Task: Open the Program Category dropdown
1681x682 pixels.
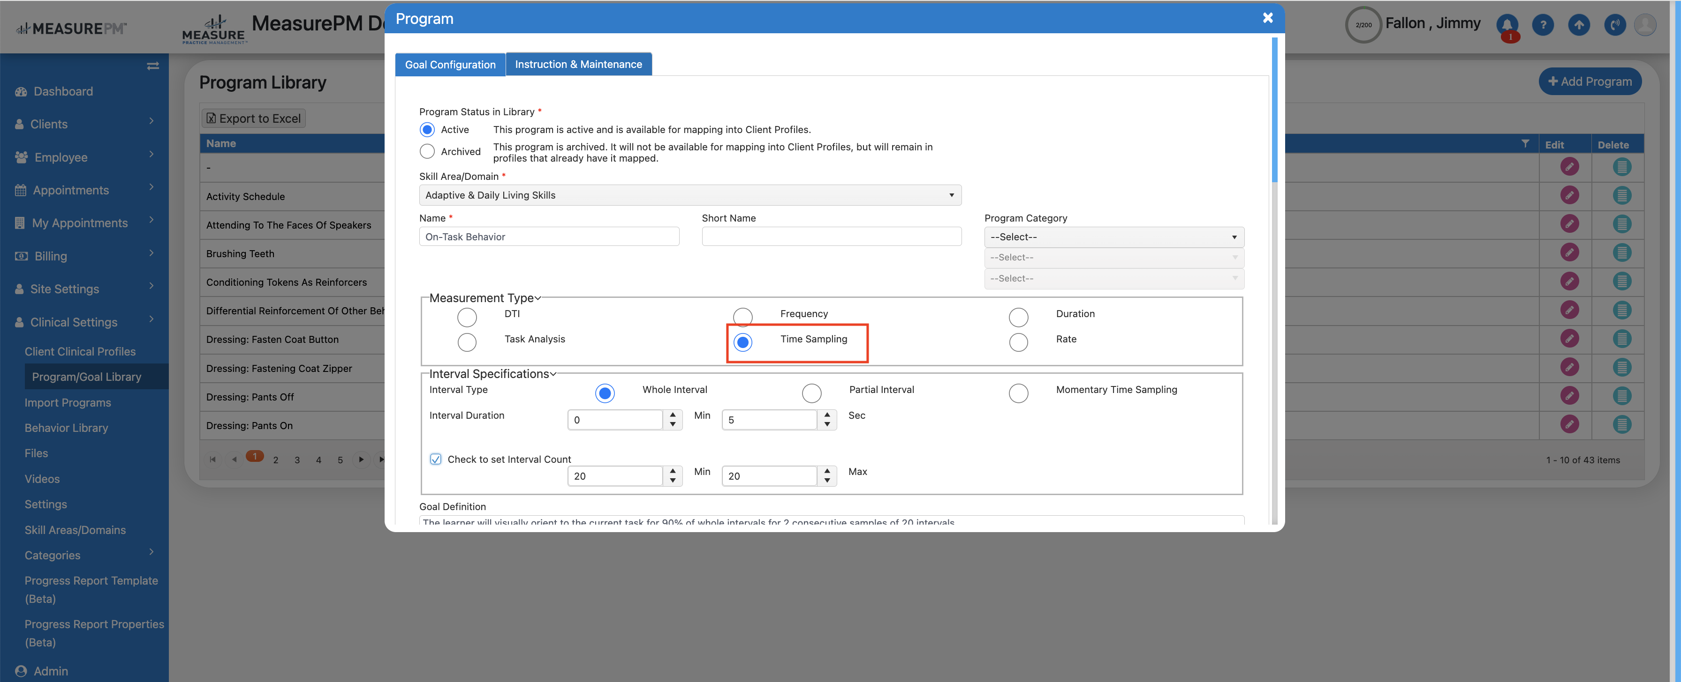Action: [1113, 237]
